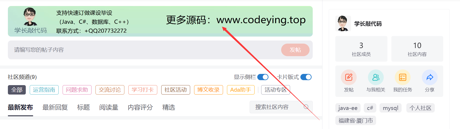The image size is (460, 129).
Task: Switch to 最新回复 sort tab
Action: [55, 107]
